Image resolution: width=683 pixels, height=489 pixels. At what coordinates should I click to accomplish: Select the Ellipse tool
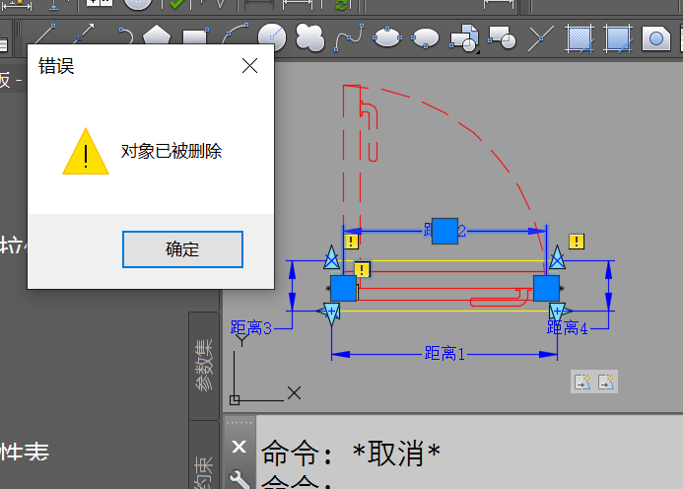[386, 38]
